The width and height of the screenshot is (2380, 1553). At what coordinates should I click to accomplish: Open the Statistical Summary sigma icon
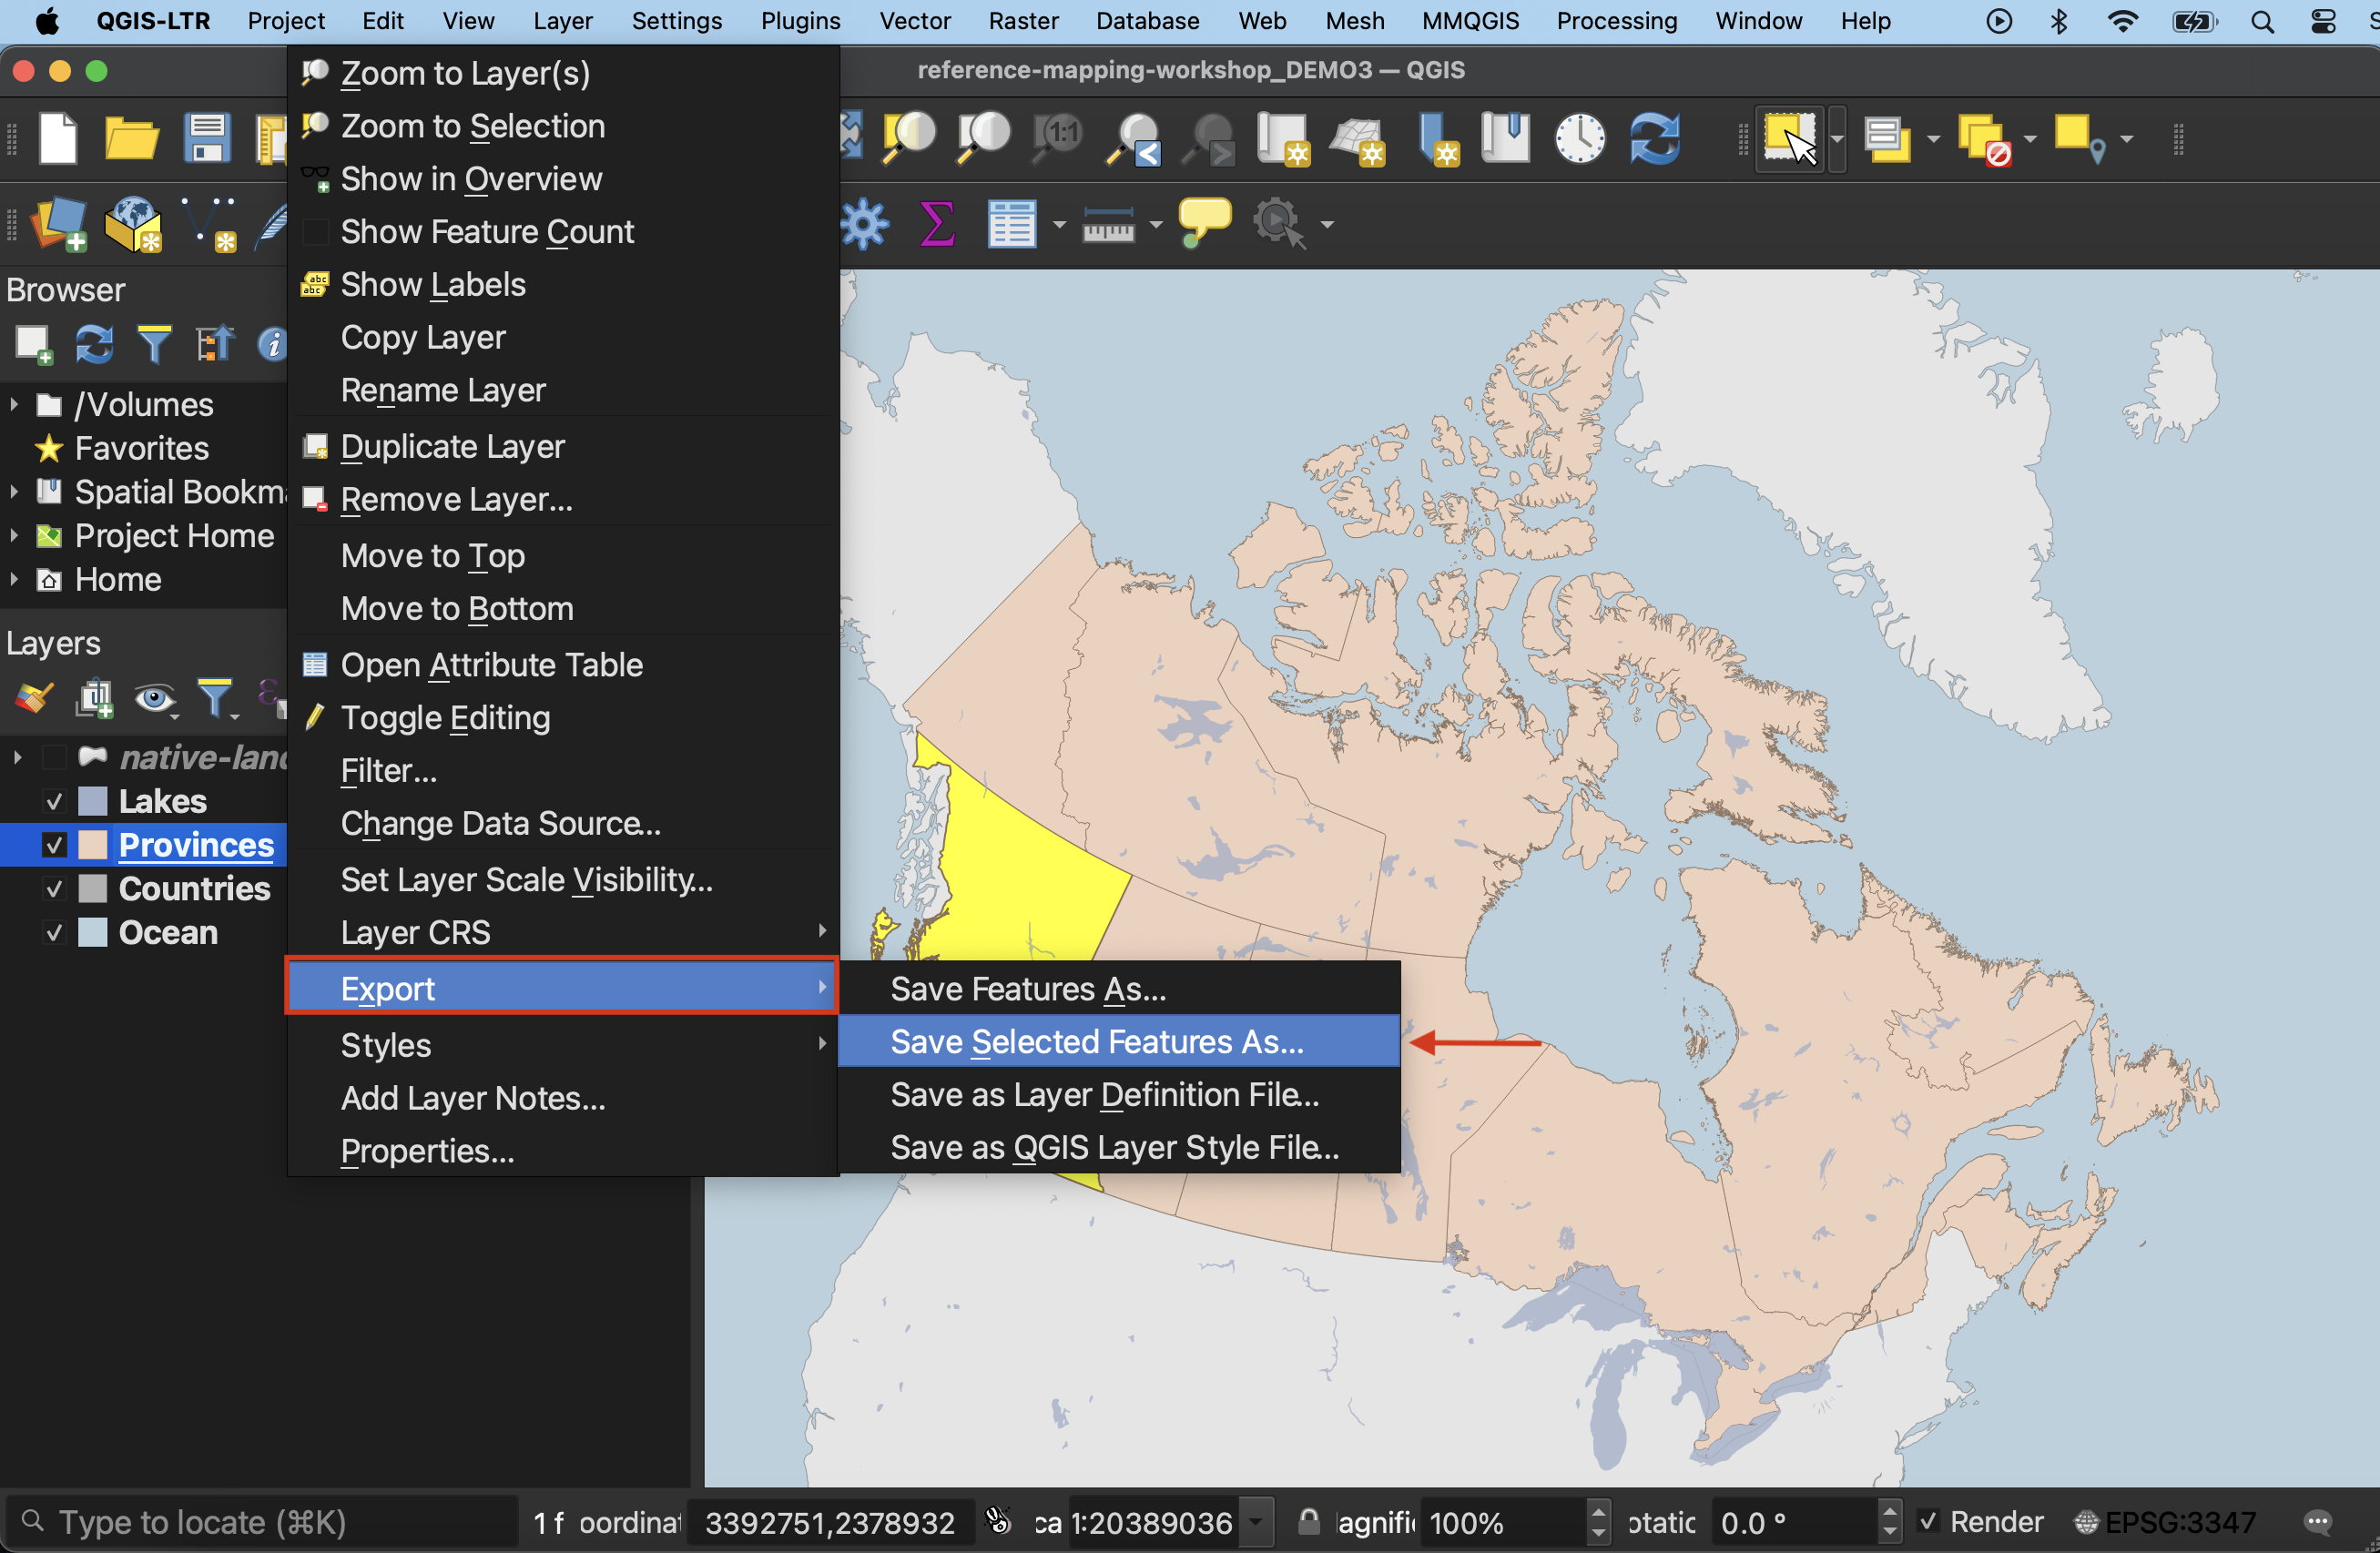(x=936, y=223)
